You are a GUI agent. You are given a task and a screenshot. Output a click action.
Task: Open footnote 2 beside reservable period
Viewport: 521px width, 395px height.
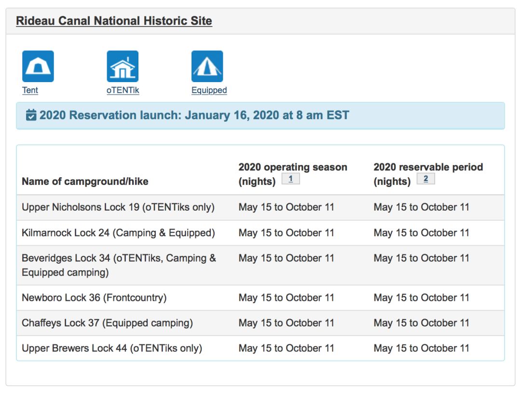point(425,179)
